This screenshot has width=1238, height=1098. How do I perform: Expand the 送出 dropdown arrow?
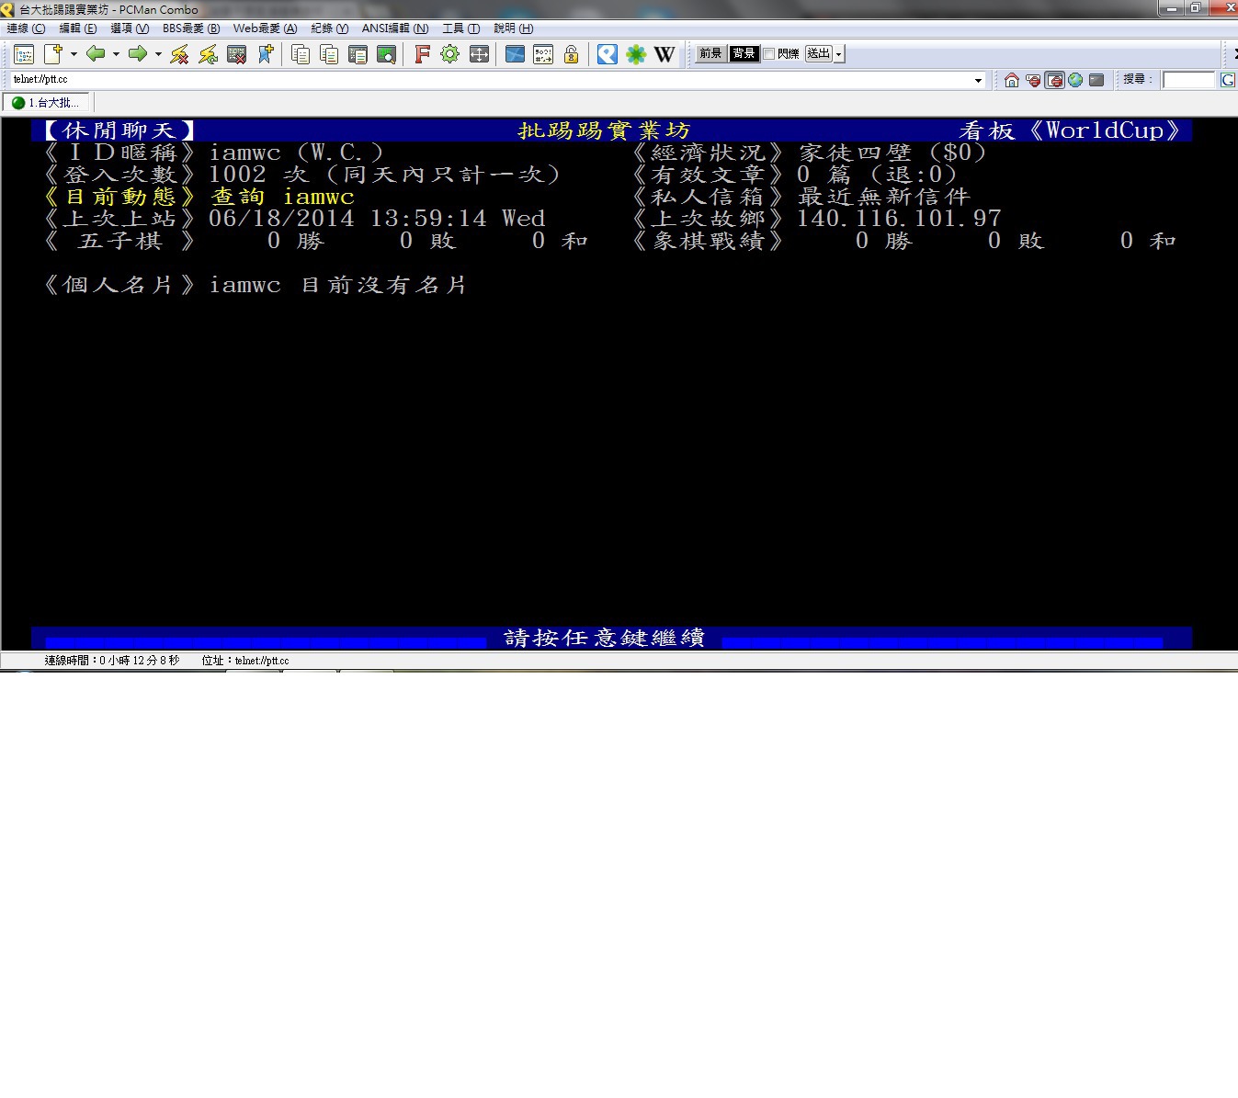tap(838, 54)
